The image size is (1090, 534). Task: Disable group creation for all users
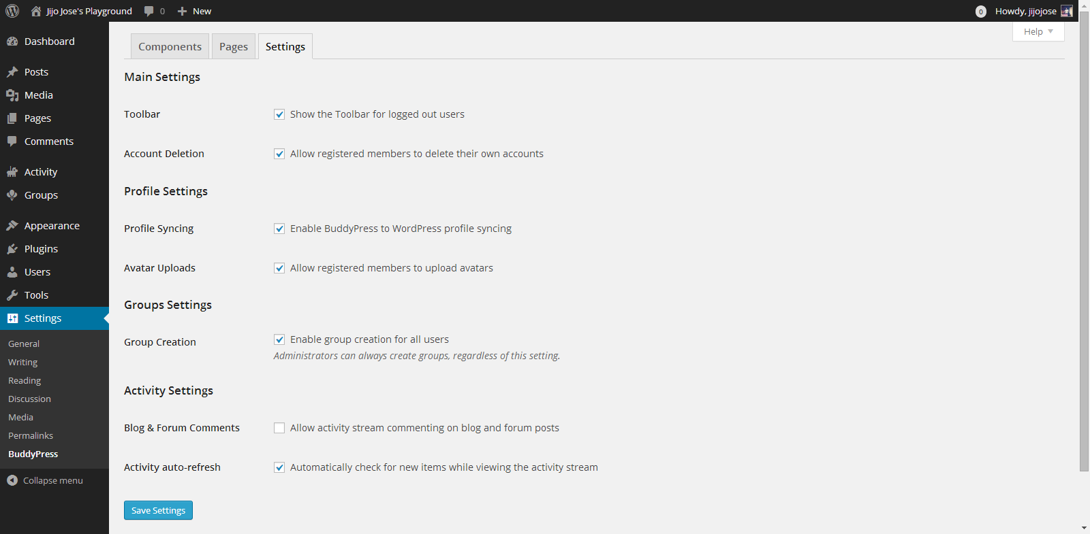[x=279, y=339]
